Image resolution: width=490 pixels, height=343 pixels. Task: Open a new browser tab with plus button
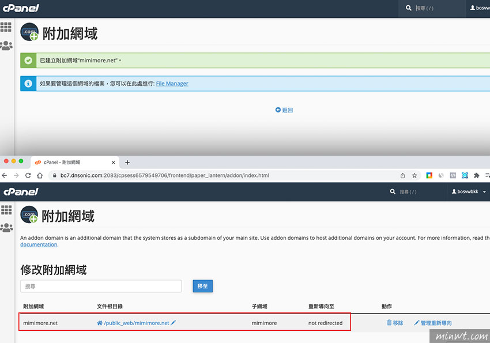point(127,163)
